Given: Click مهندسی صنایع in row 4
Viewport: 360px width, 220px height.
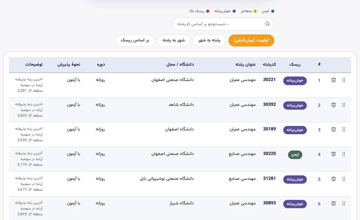Looking at the screenshot, I should pos(242,154).
